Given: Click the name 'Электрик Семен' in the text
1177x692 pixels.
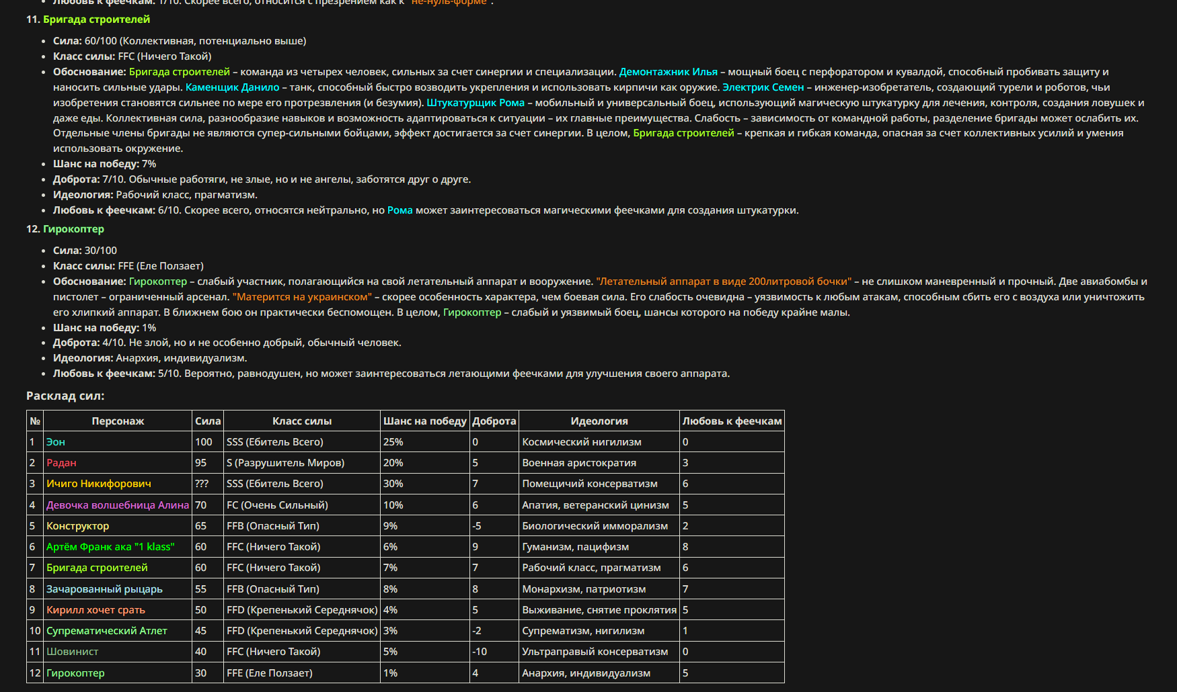Looking at the screenshot, I should point(763,87).
